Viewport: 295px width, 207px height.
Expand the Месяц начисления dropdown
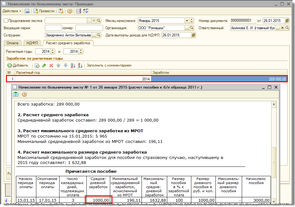tap(187, 21)
